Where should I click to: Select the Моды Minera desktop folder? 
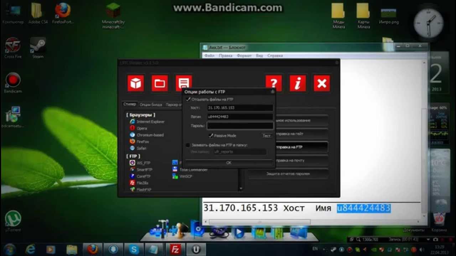(338, 16)
